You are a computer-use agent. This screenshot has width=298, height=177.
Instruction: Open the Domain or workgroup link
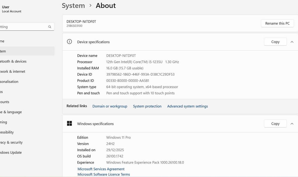(110, 106)
